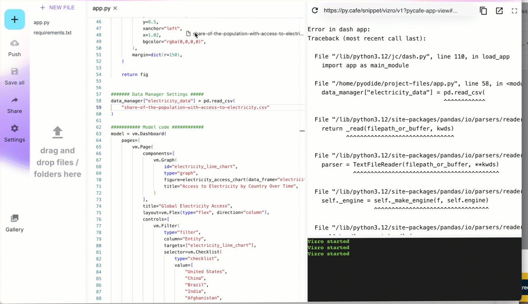Reload the Vizro app preview
The width and height of the screenshot is (528, 304).
(314, 11)
